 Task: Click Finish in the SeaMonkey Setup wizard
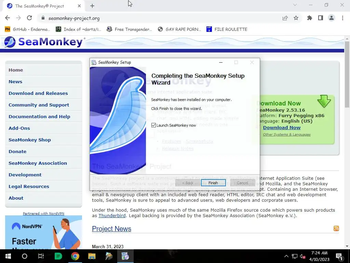(x=213, y=183)
